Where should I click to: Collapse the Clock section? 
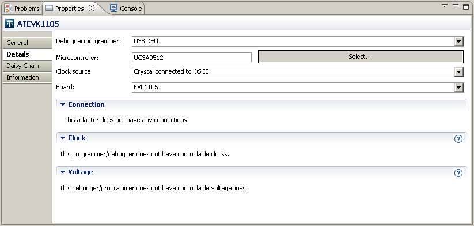pyautogui.click(x=63, y=138)
